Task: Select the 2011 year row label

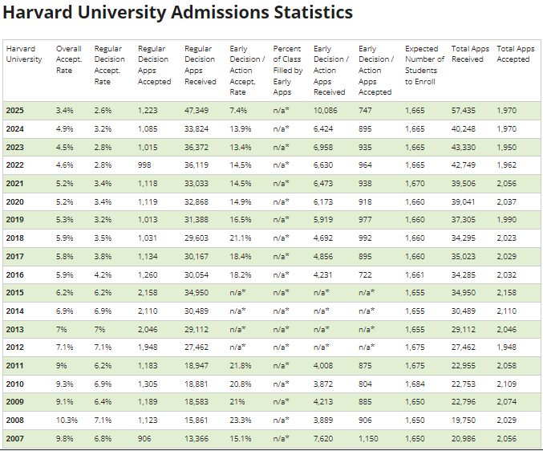Action: tap(15, 366)
